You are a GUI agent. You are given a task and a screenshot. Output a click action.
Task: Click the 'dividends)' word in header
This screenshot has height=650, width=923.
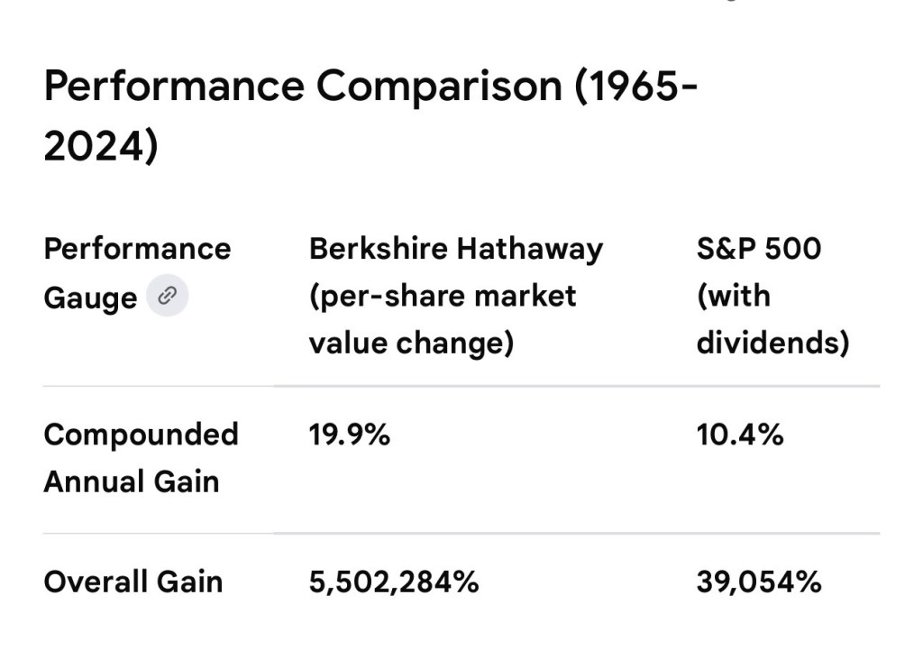772,343
